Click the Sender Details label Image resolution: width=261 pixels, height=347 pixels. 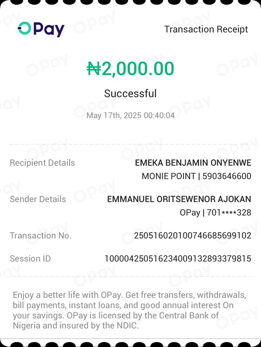[x=38, y=199]
